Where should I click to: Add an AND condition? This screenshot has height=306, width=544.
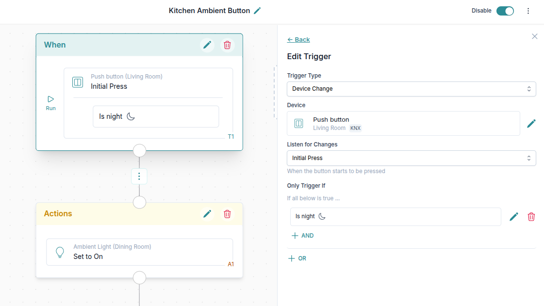coord(302,236)
